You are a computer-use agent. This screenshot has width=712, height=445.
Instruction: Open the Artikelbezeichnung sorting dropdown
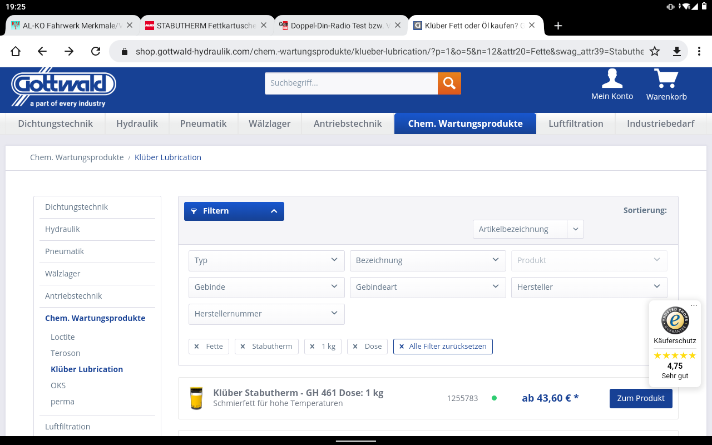point(528,229)
